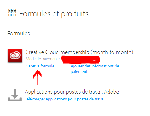
Task: Click the downward arrow in the download icon
Action: (15, 93)
